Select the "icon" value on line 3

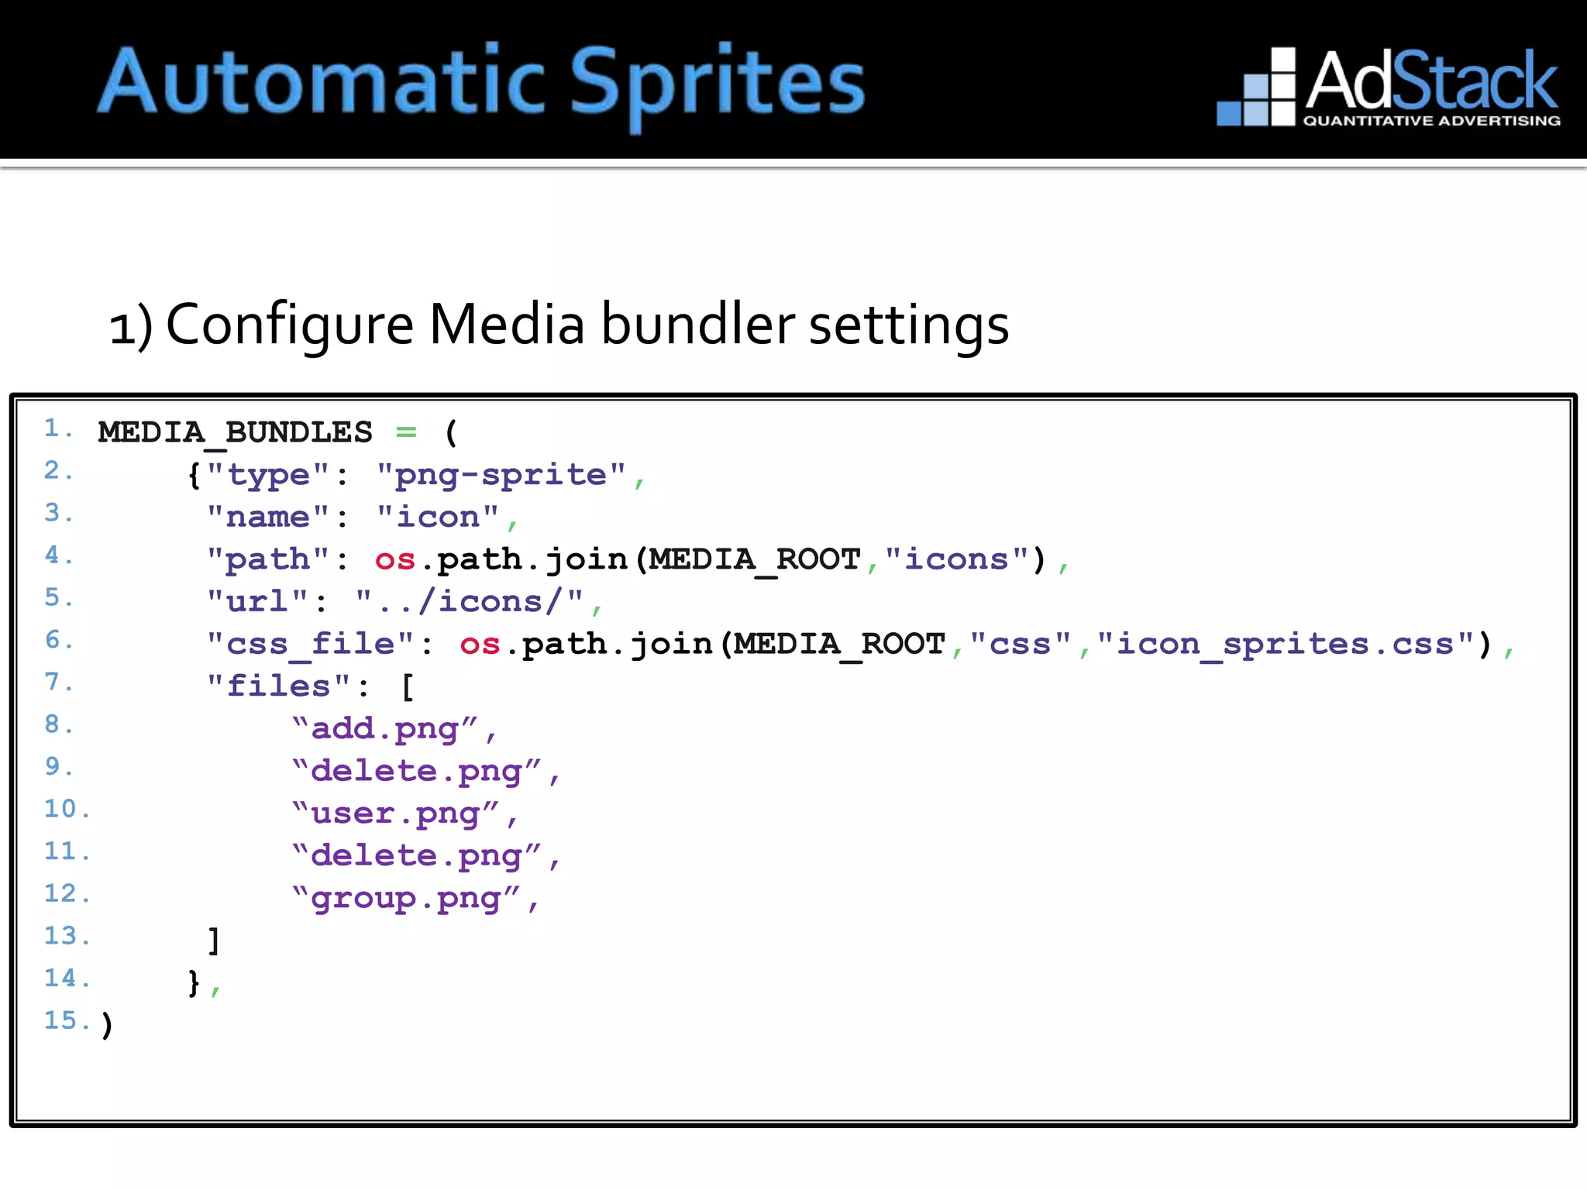point(438,517)
